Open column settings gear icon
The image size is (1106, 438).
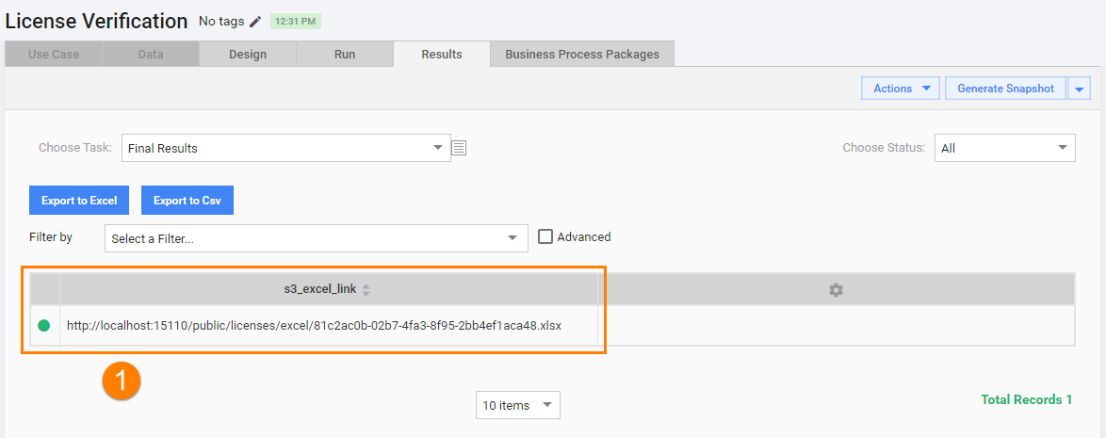tap(836, 289)
